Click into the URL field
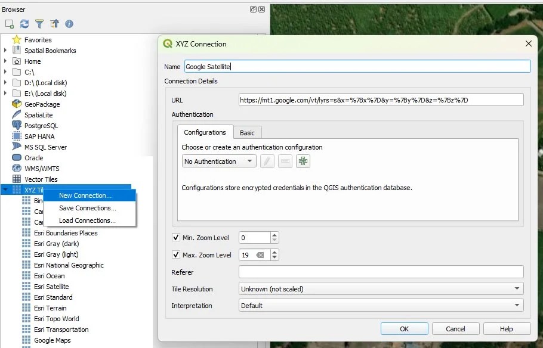Image resolution: width=543 pixels, height=348 pixels. click(x=381, y=100)
